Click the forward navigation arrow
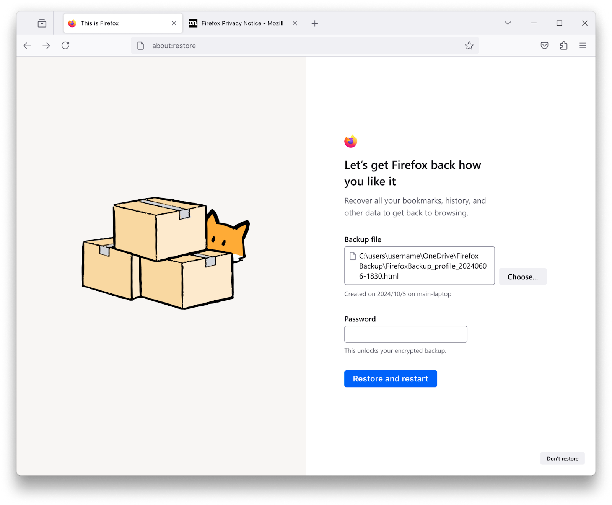Screen dimensions: 612x505 [46, 46]
